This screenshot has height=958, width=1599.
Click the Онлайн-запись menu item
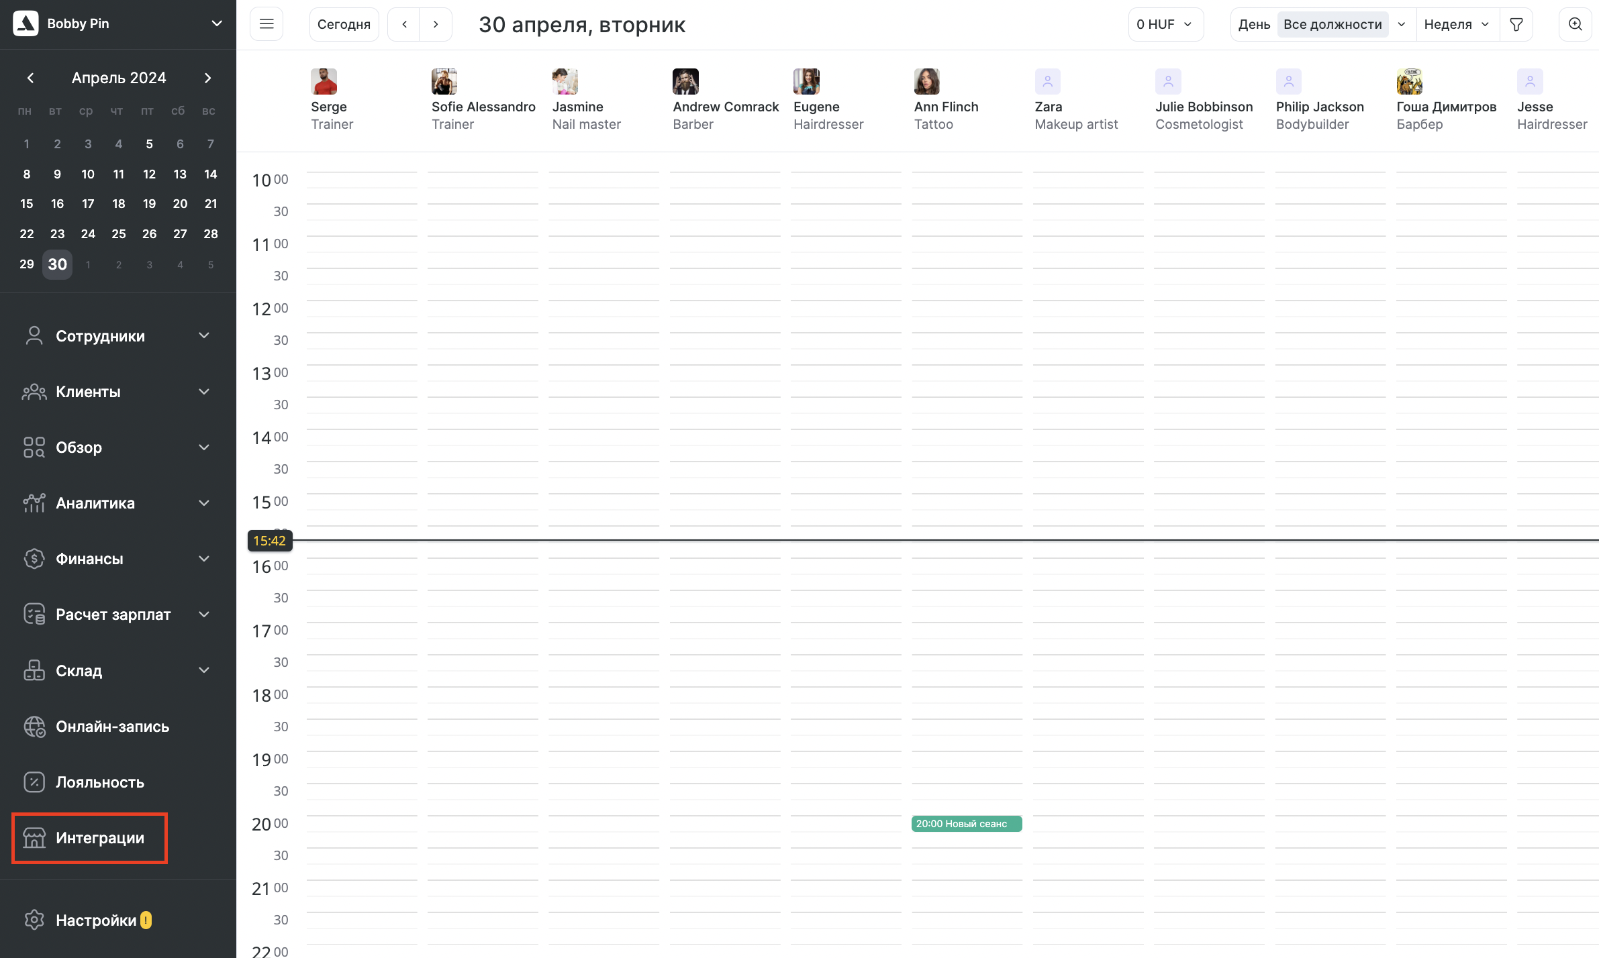[112, 727]
